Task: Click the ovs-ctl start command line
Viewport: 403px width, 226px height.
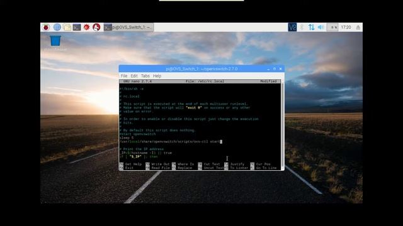Action: [x=170, y=141]
